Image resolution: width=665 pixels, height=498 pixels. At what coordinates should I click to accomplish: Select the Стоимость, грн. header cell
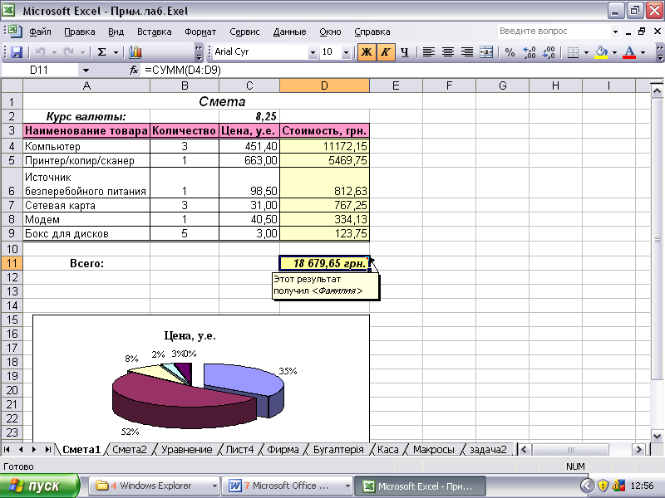point(324,130)
